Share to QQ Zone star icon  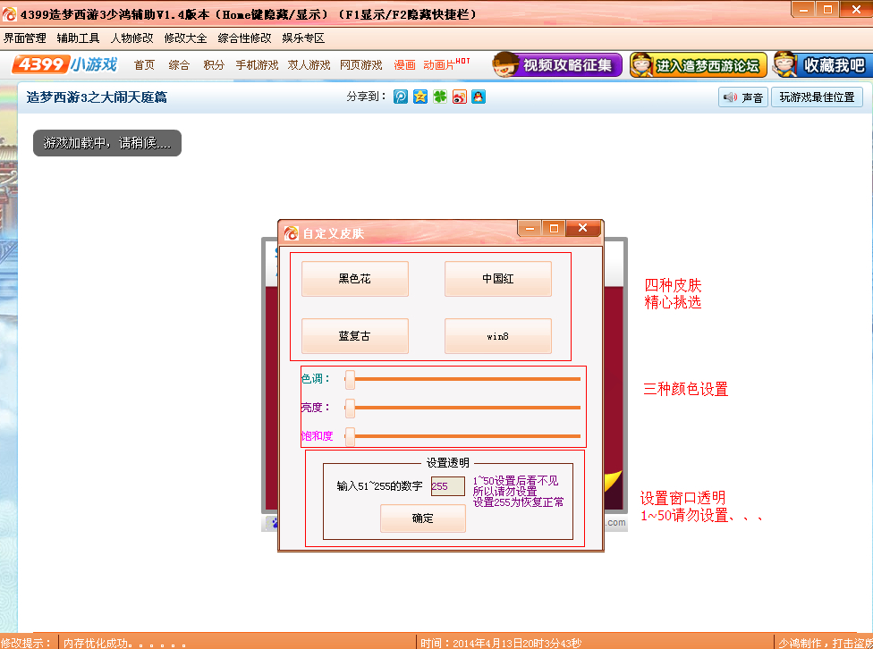click(420, 97)
